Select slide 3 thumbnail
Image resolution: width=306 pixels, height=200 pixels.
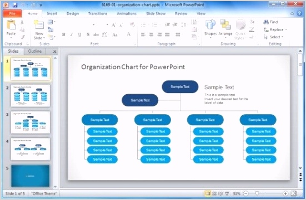[31, 122]
